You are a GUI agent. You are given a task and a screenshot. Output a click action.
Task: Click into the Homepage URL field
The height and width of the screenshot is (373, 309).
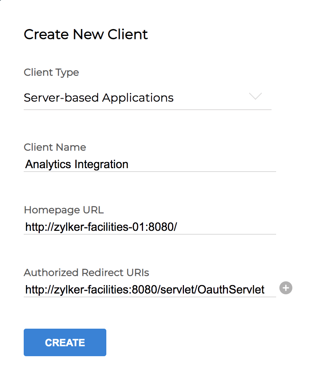coord(149,227)
